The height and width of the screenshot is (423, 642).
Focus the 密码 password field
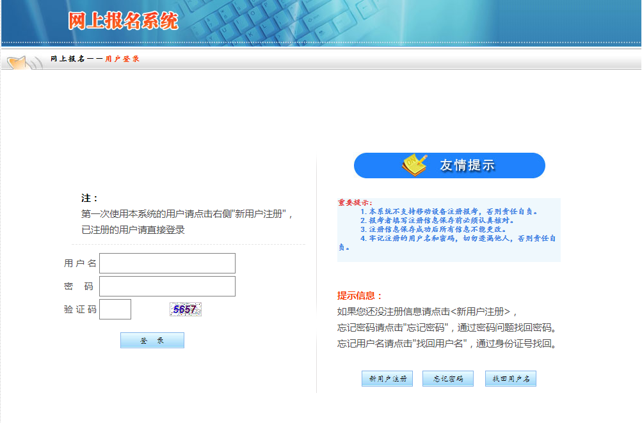[167, 286]
